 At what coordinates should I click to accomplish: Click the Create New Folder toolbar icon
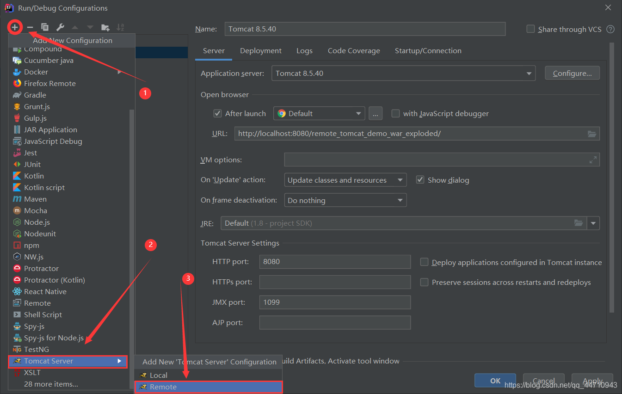[105, 27]
